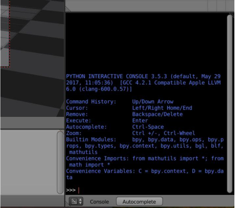
Task: Click the 'Autocomplete: Ctrl-Space' help line
Action: pyautogui.click(x=115, y=127)
